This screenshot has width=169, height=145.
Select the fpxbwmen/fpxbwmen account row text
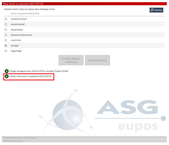coord(21,35)
